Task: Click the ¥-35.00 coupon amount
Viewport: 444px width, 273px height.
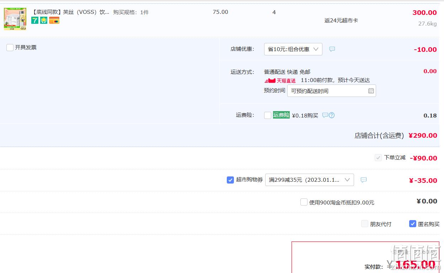Action: tap(423, 180)
